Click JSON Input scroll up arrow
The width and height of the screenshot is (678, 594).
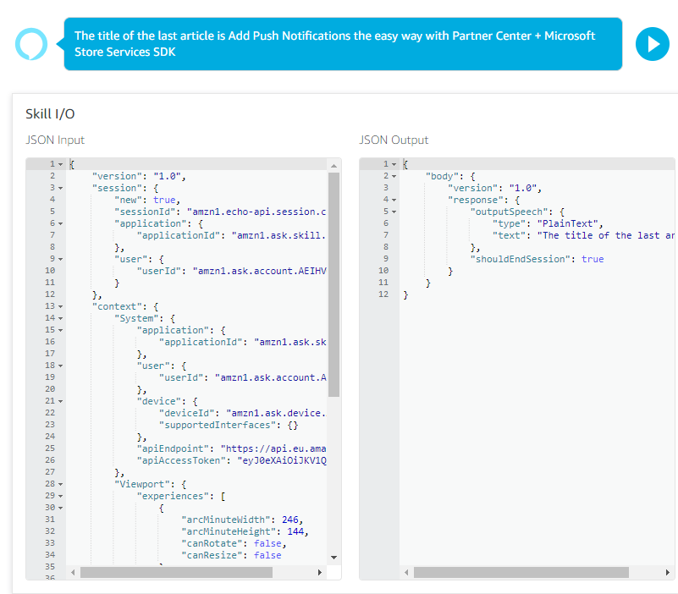point(333,166)
